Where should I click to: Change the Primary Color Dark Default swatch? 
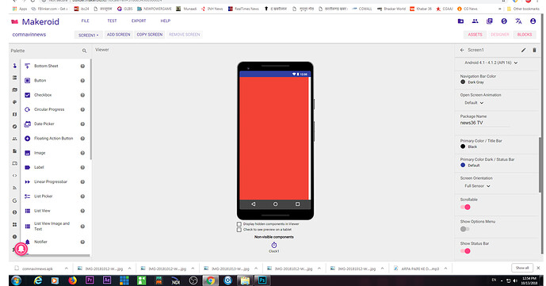pos(463,166)
